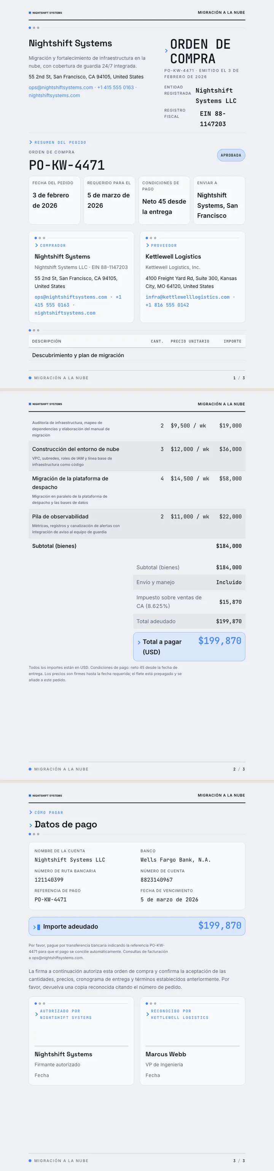Click the blue bar icon beside Importe adeudado
The image size is (274, 1171).
point(38,927)
